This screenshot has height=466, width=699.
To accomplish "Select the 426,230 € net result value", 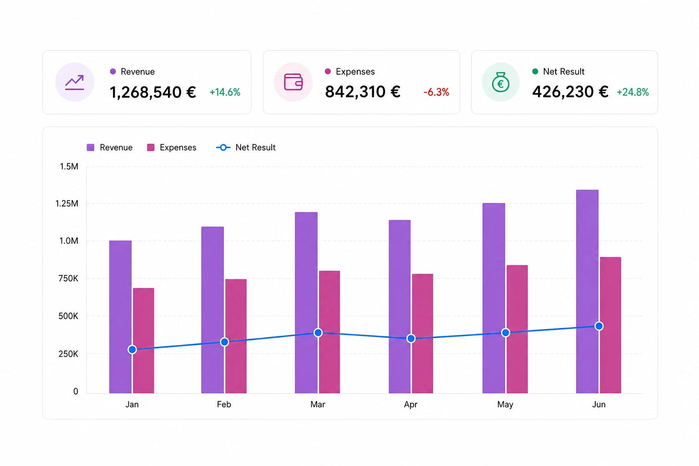I will click(x=570, y=92).
